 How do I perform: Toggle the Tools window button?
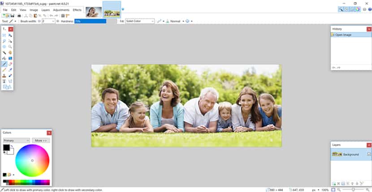(x=341, y=9)
